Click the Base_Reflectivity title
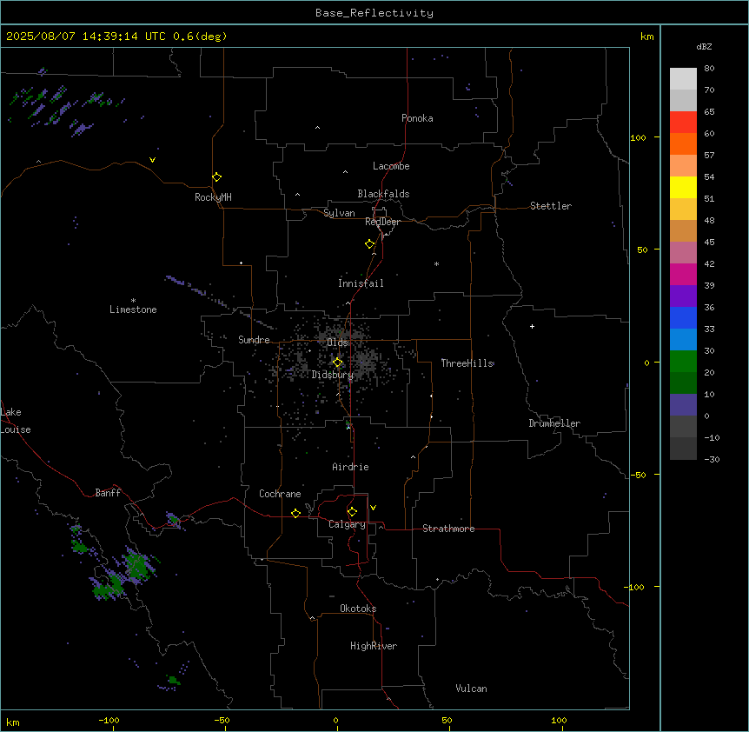Image resolution: width=749 pixels, height=732 pixels. [x=374, y=13]
